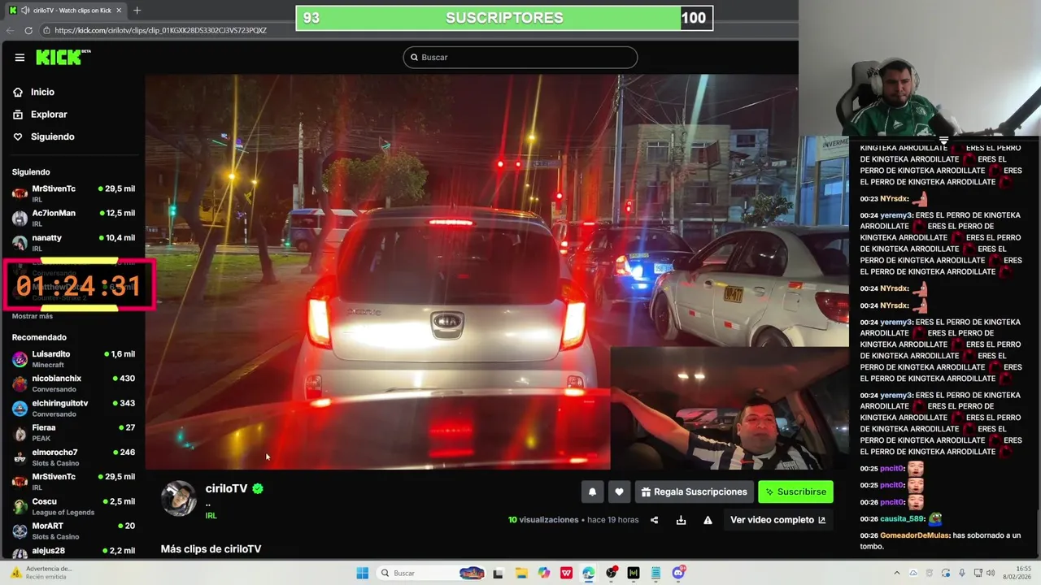Open the Windows Start menu

click(362, 573)
